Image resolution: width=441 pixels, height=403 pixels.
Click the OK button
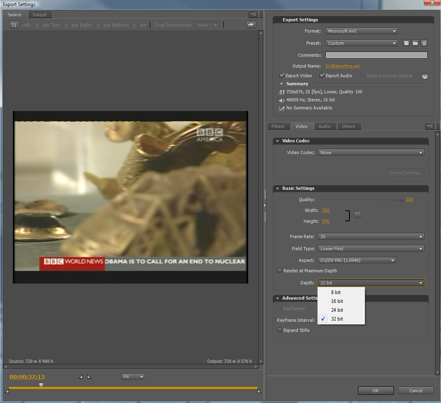coord(376,391)
